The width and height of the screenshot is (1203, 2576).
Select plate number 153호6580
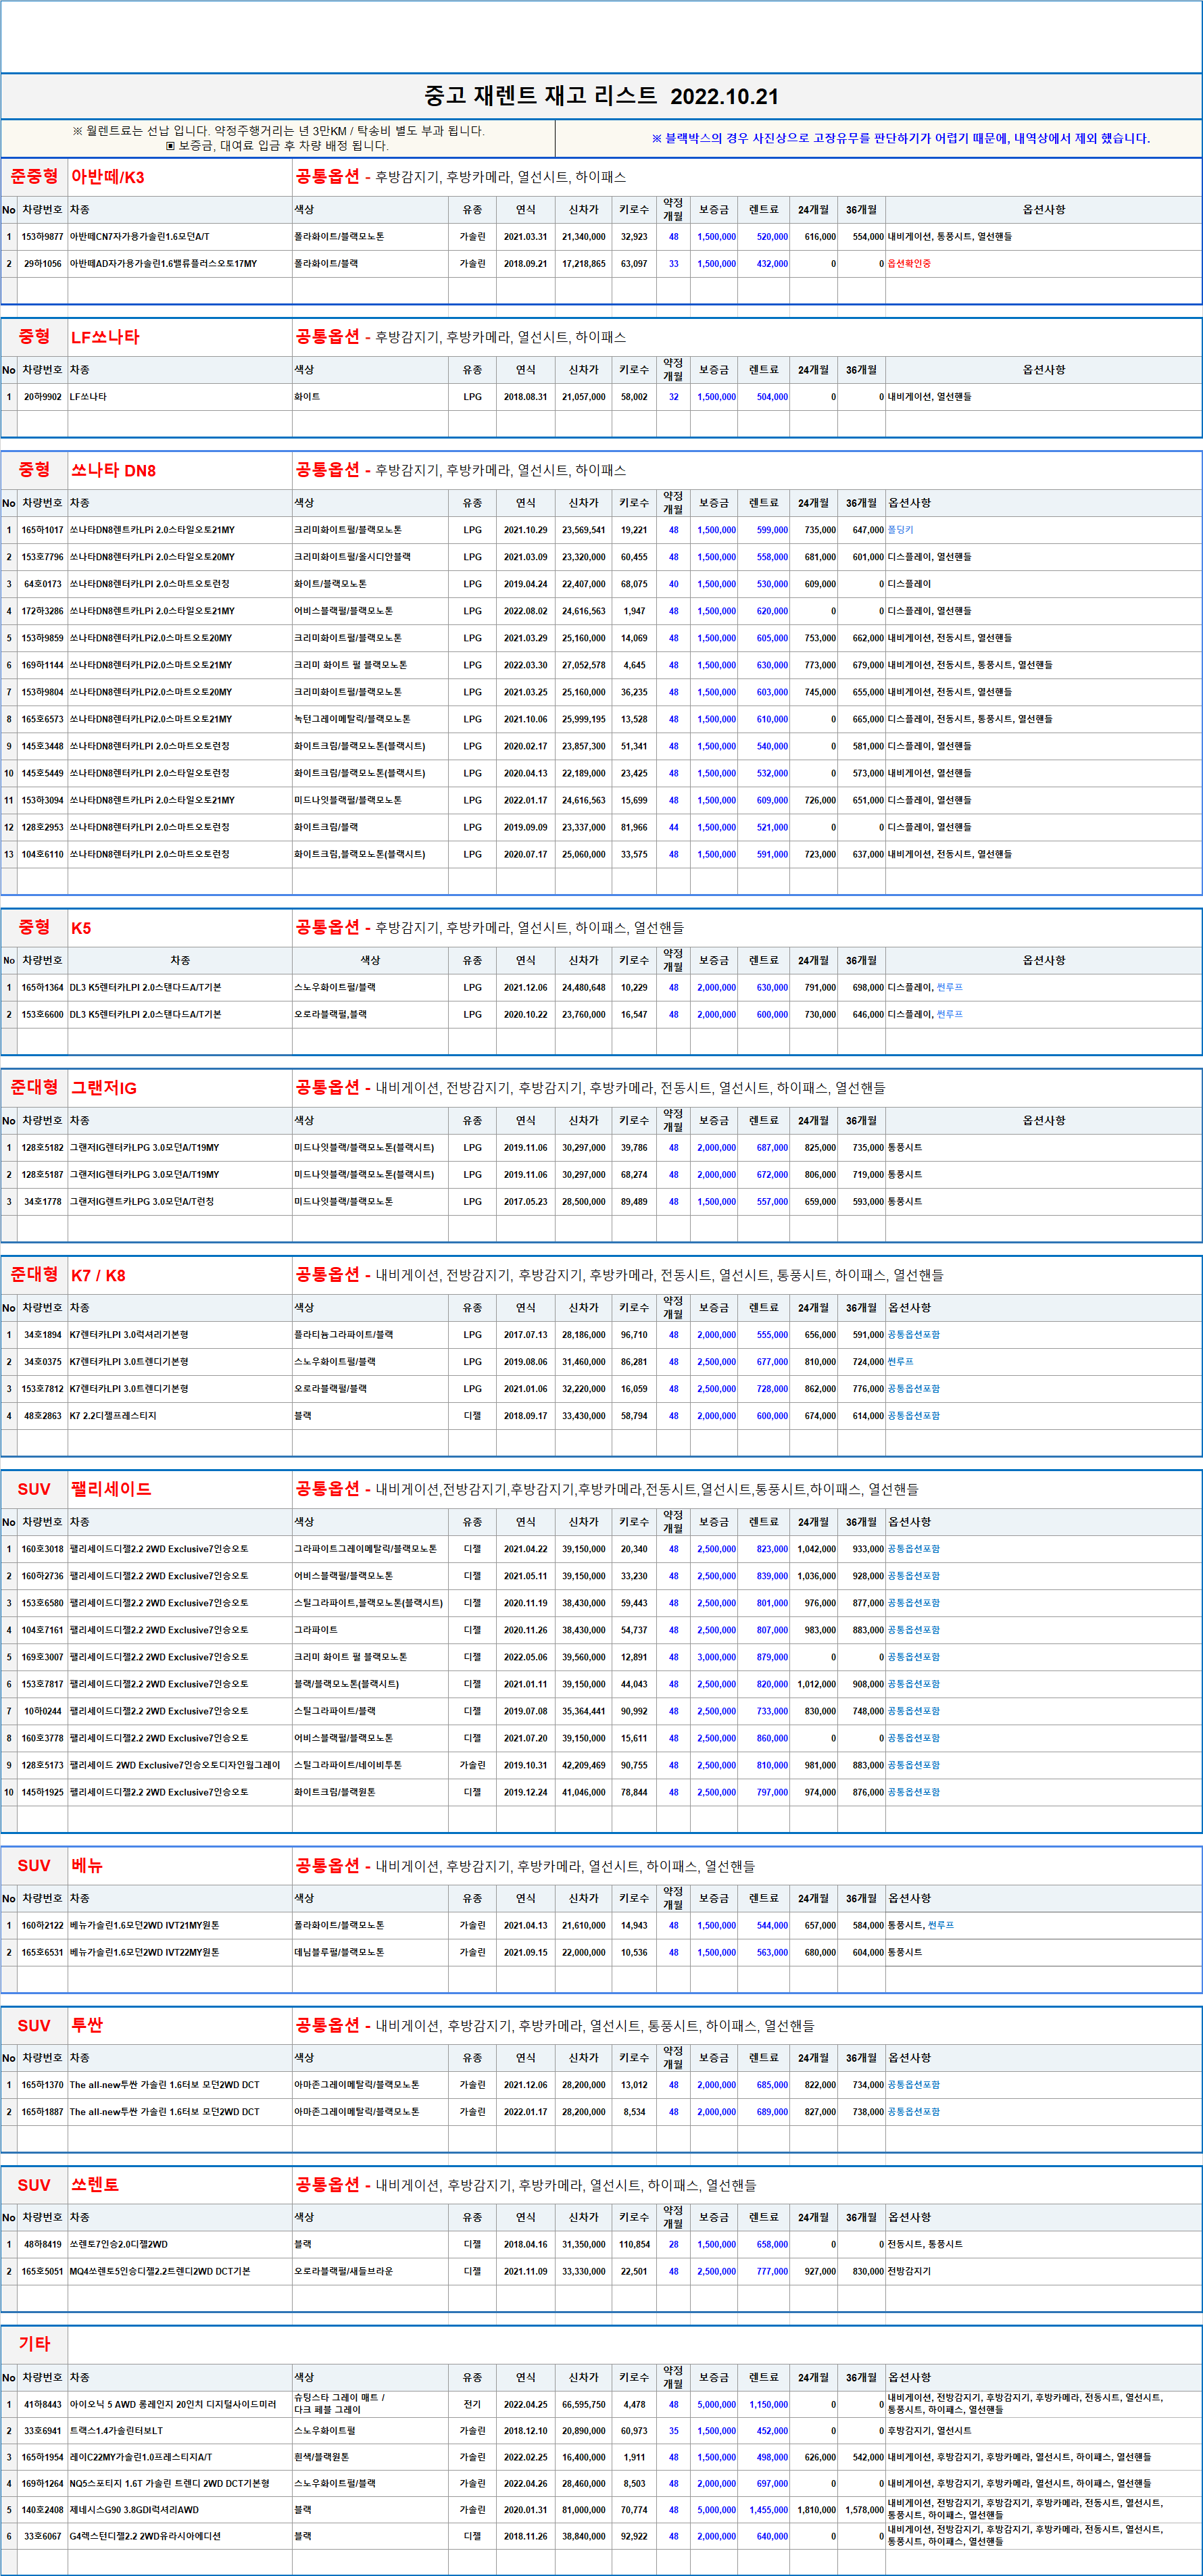[x=42, y=1603]
